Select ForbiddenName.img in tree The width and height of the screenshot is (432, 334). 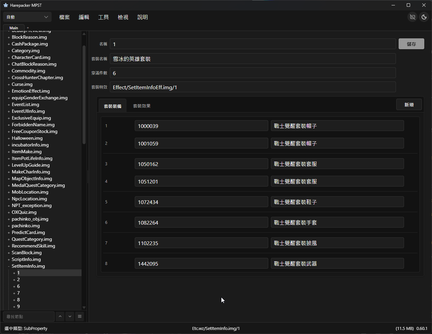click(33, 125)
